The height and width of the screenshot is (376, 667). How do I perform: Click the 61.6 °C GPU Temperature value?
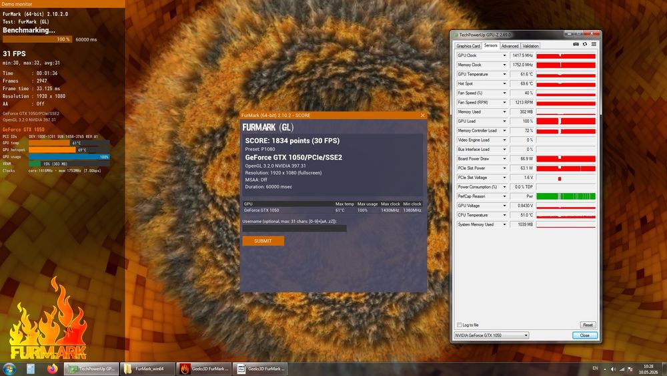[x=522, y=75]
